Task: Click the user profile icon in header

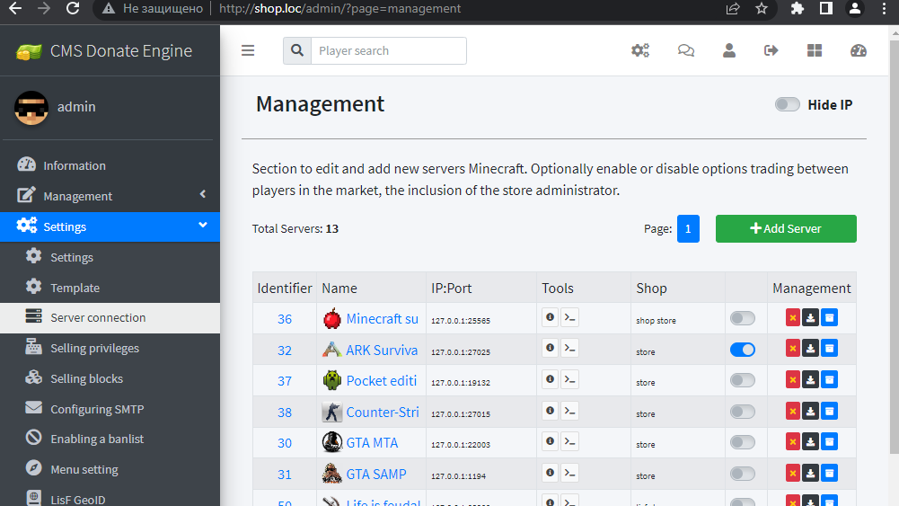Action: coord(729,50)
